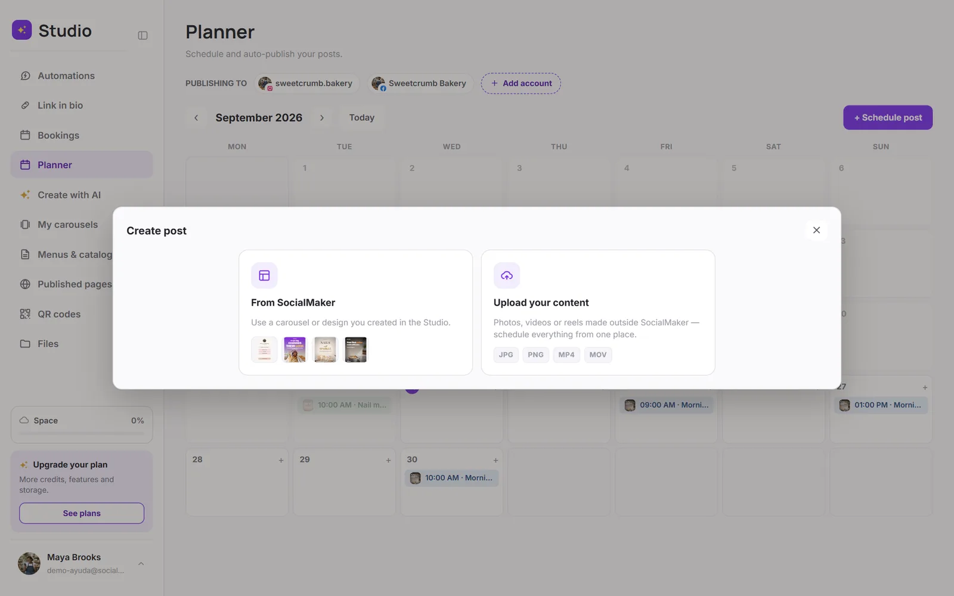Image resolution: width=954 pixels, height=596 pixels.
Task: Open the Bookings section
Action: (82, 135)
